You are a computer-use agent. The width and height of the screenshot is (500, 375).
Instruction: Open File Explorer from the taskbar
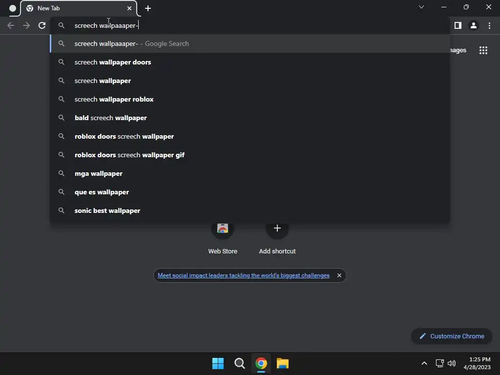(x=283, y=363)
